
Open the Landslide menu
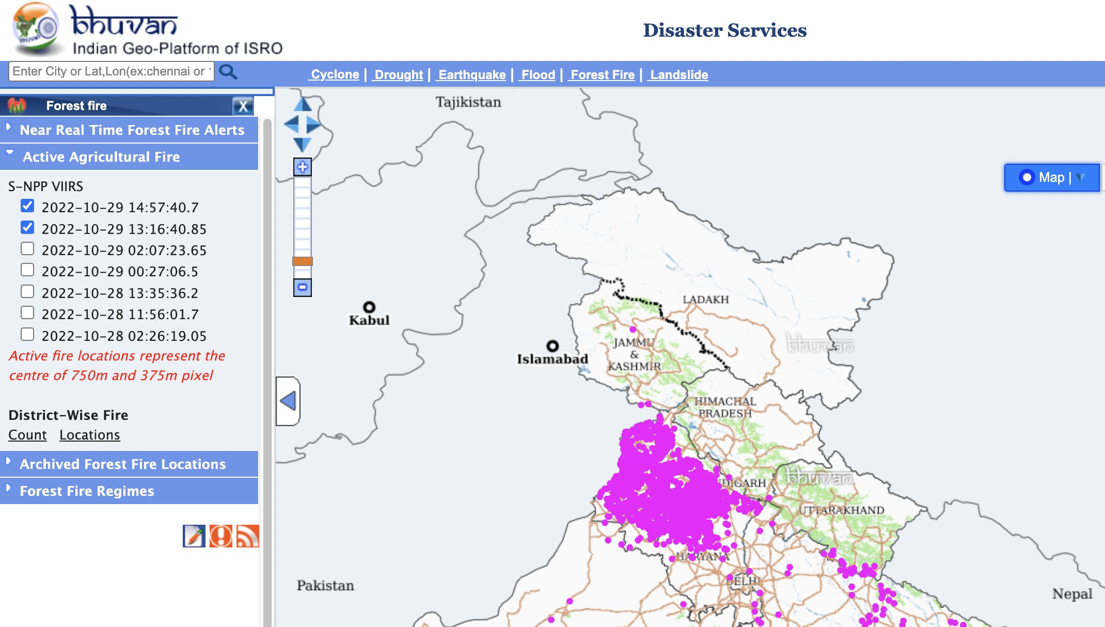[678, 74]
